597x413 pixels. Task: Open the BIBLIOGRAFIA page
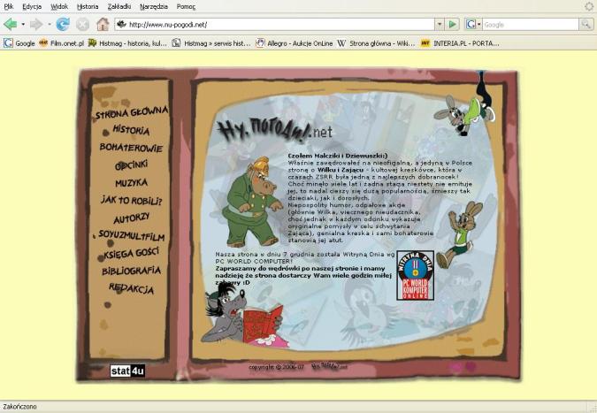tap(132, 271)
